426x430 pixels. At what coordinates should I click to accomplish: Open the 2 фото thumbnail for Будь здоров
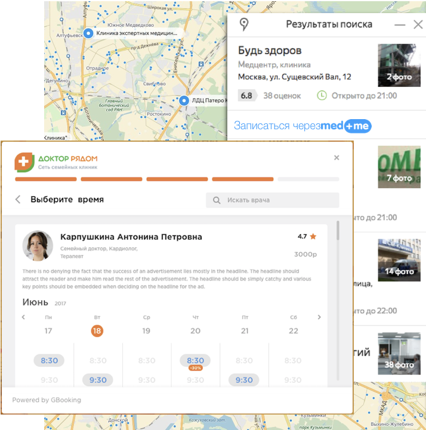399,65
